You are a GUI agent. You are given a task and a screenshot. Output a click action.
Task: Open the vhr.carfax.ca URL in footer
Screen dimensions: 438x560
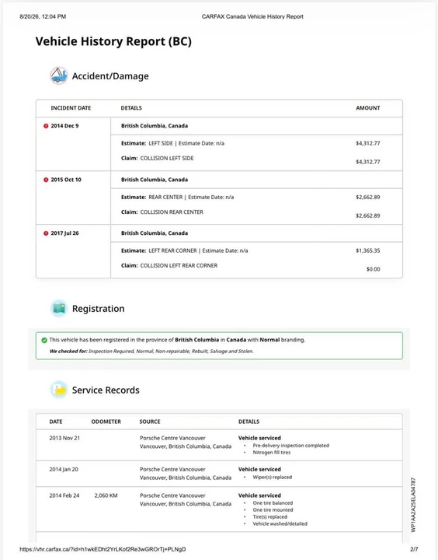[103, 549]
